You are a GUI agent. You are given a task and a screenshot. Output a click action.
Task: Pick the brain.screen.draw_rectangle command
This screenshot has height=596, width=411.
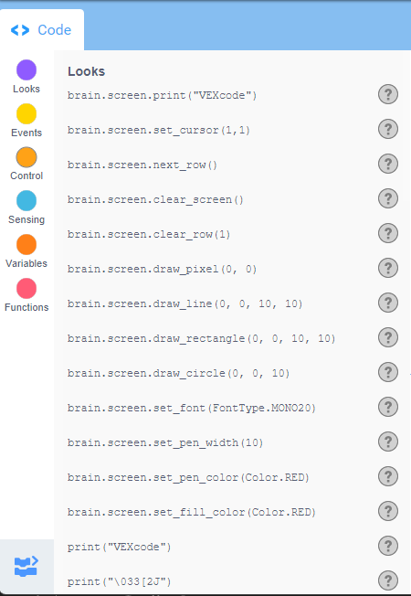point(201,338)
